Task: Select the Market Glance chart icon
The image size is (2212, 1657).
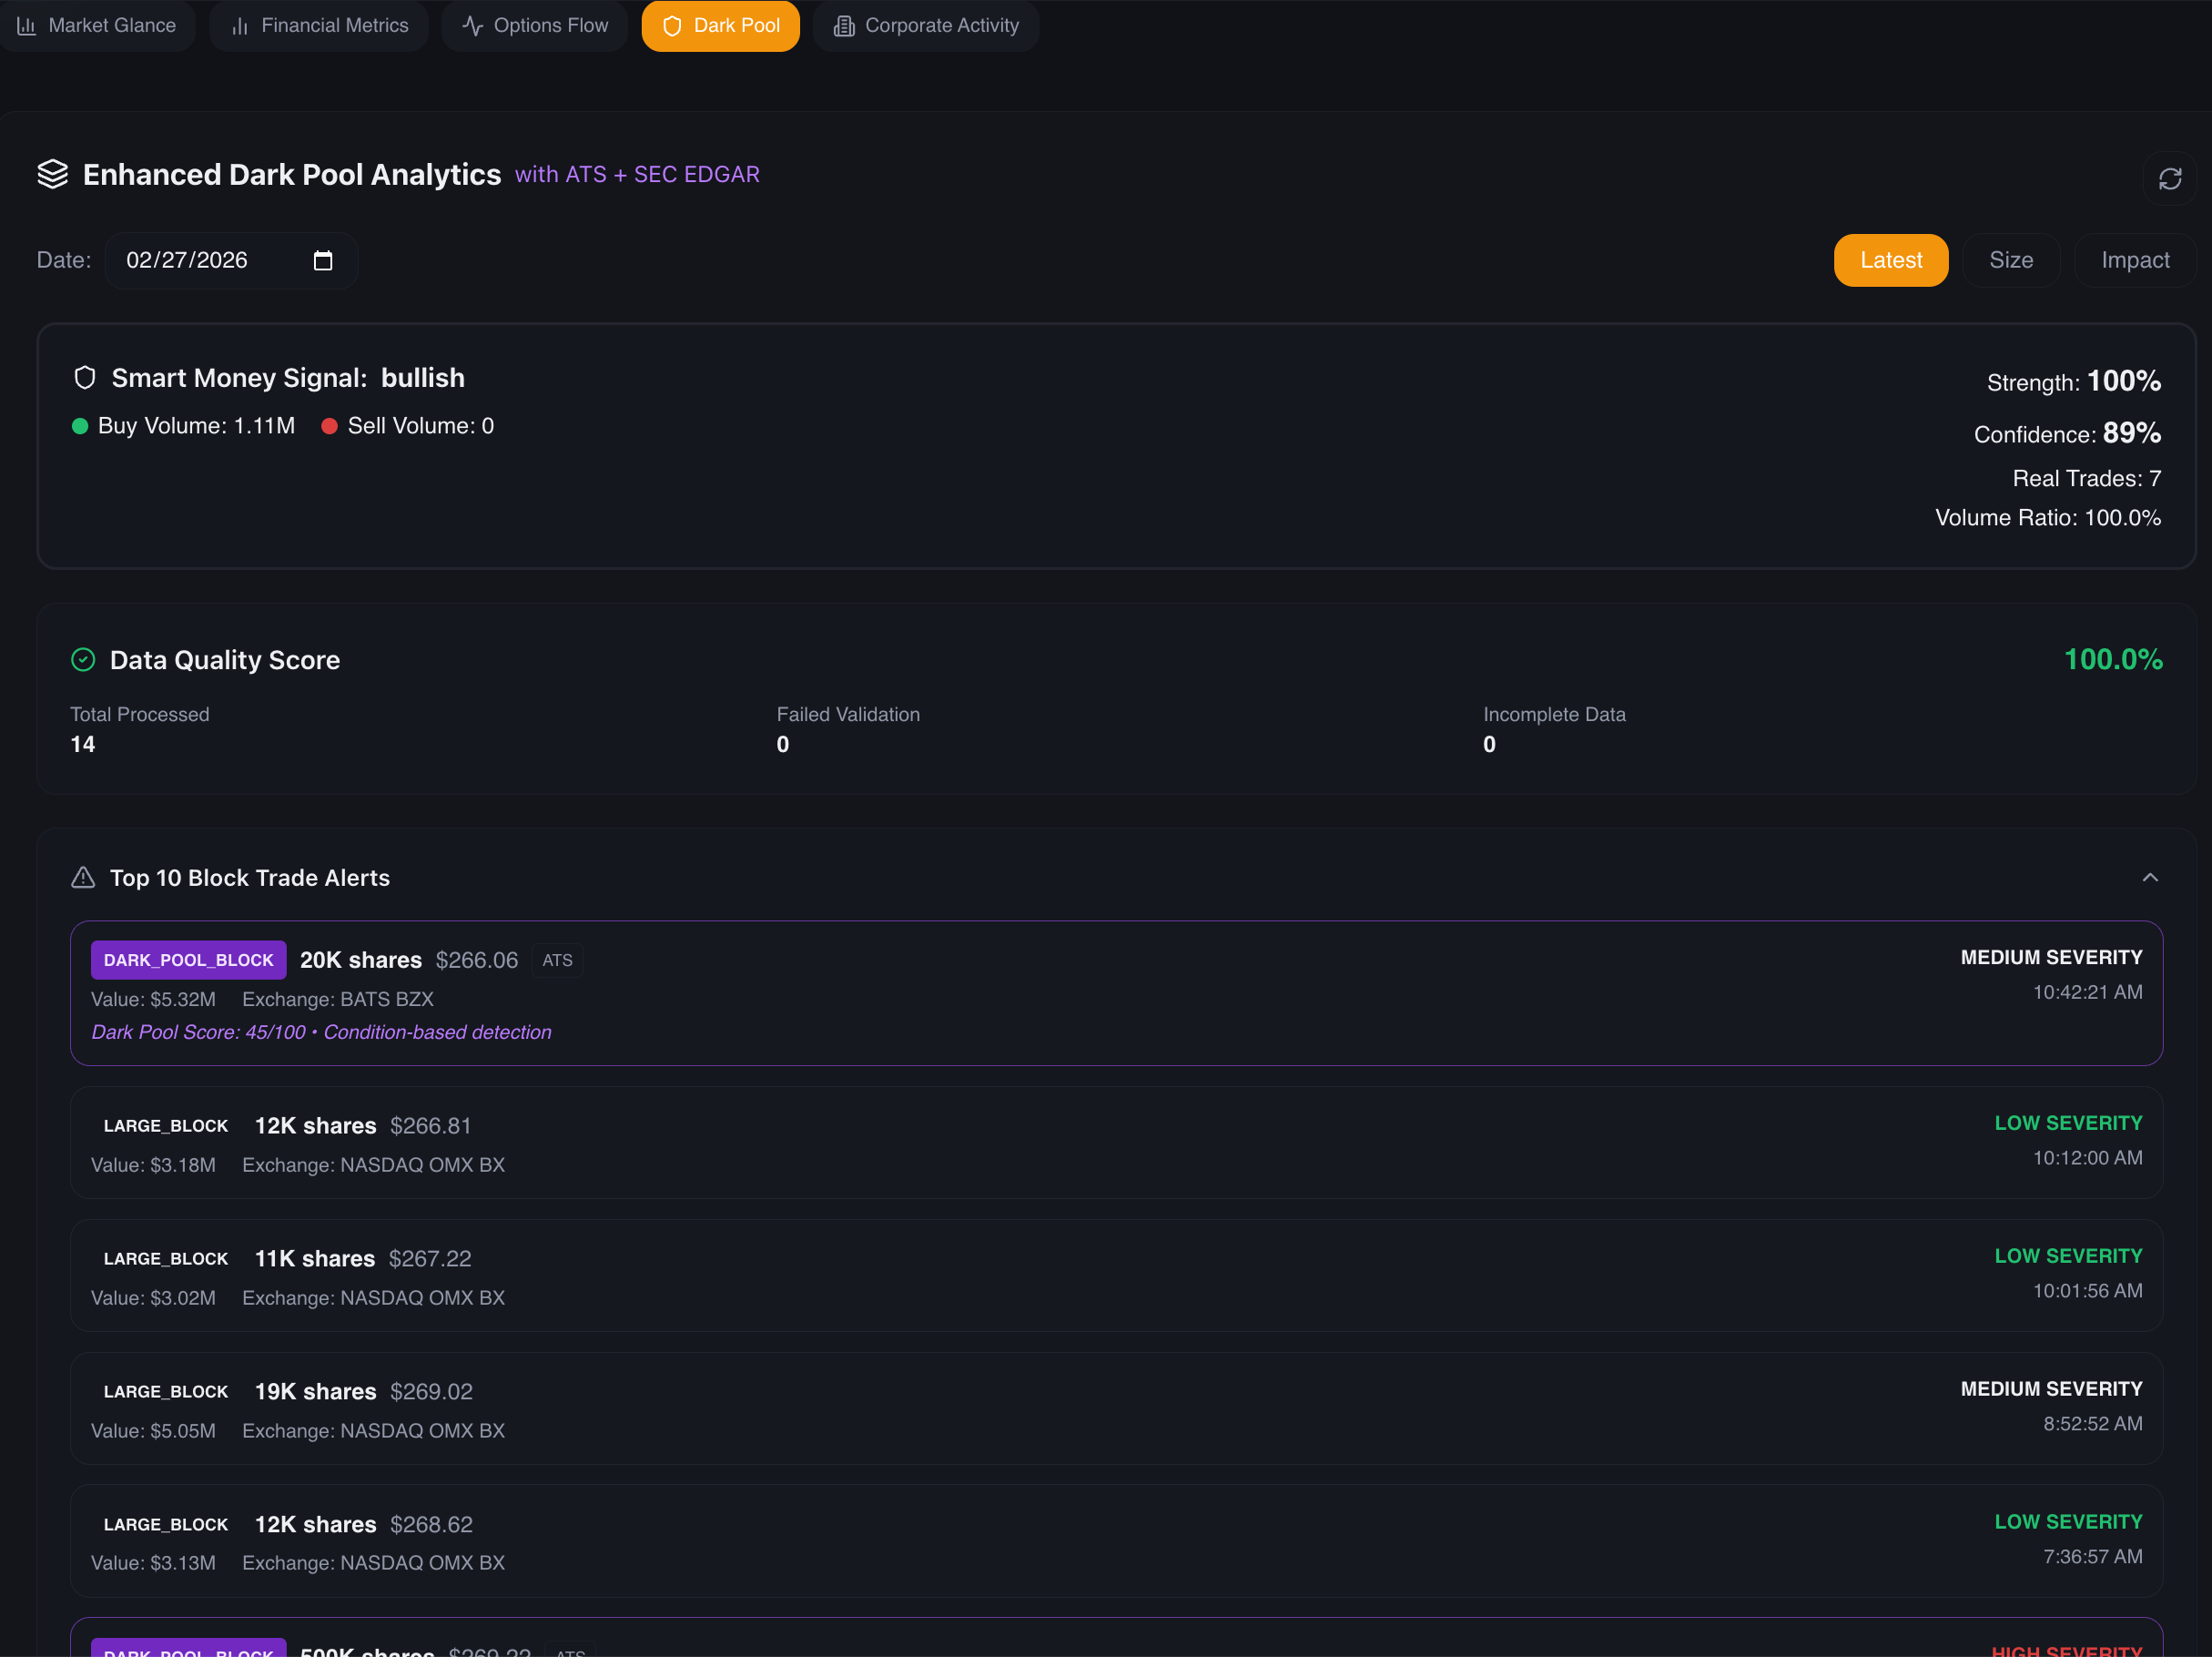Action: point(27,25)
